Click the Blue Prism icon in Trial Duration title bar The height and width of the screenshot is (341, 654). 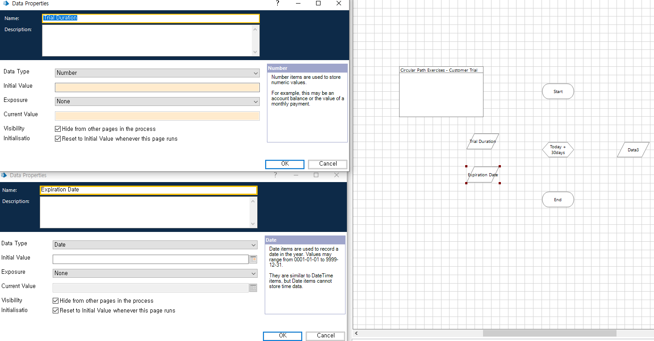click(6, 3)
